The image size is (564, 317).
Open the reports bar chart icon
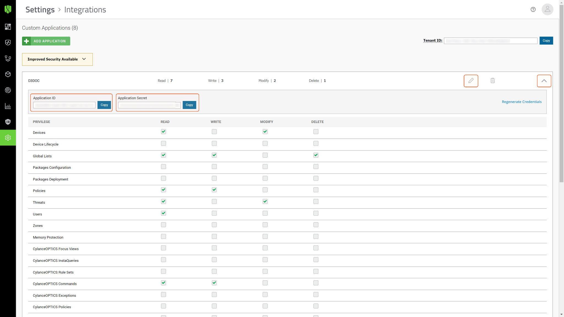[x=8, y=106]
